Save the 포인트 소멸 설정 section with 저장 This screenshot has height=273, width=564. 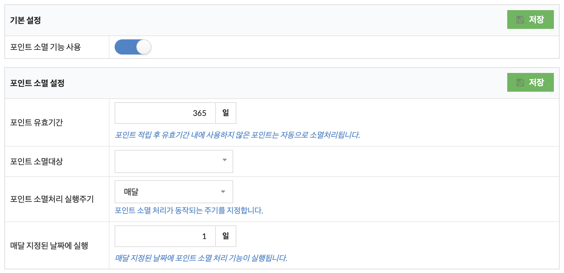[530, 82]
